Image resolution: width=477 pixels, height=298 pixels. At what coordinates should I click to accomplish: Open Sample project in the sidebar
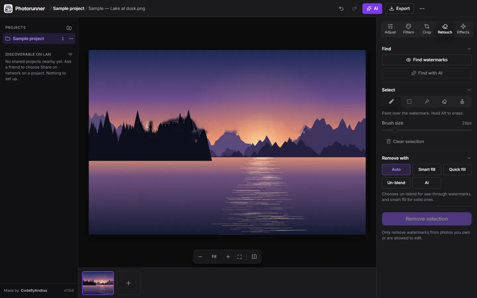pos(39,39)
